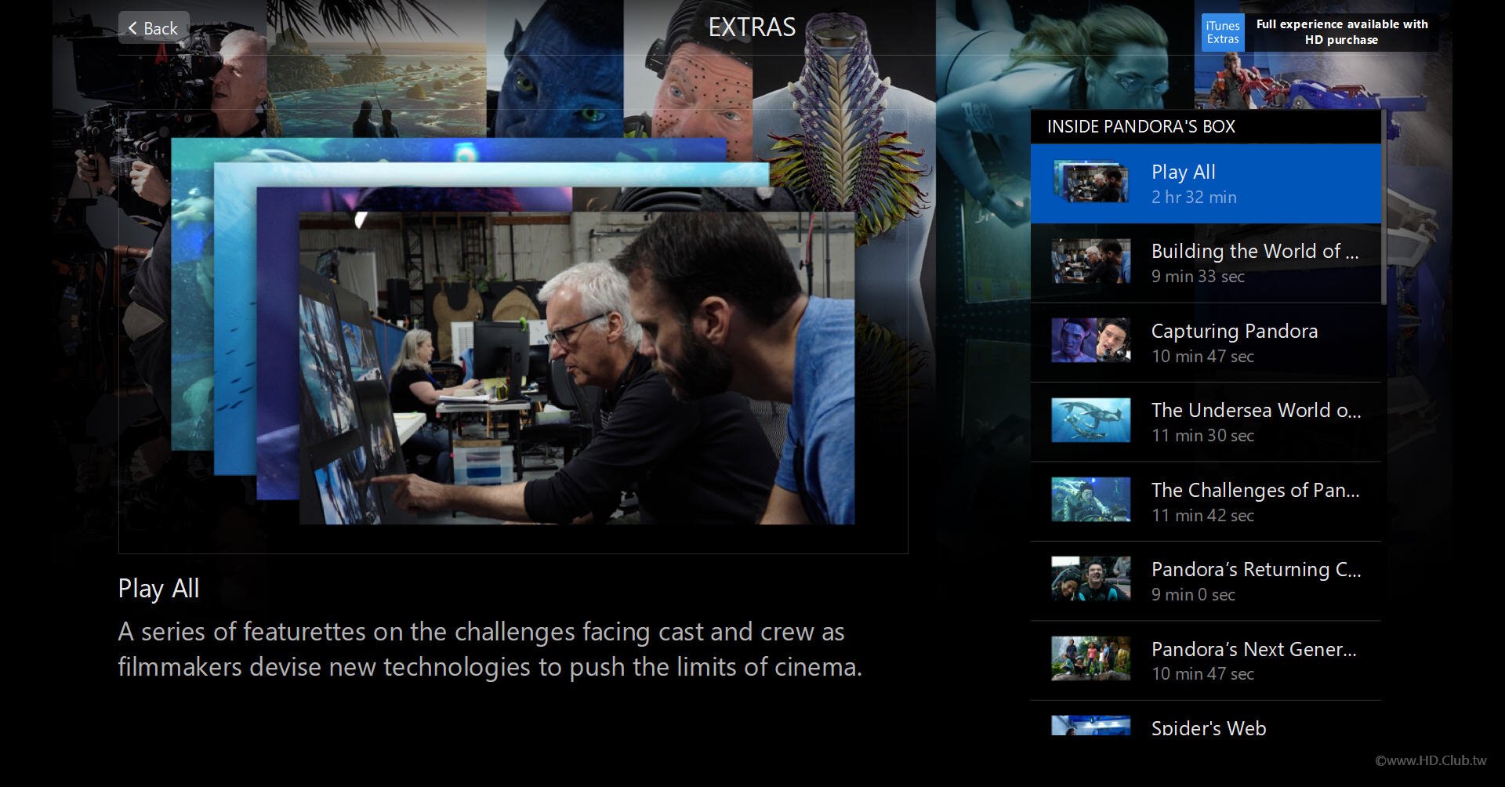Open The Undersea World featurette

point(1206,422)
